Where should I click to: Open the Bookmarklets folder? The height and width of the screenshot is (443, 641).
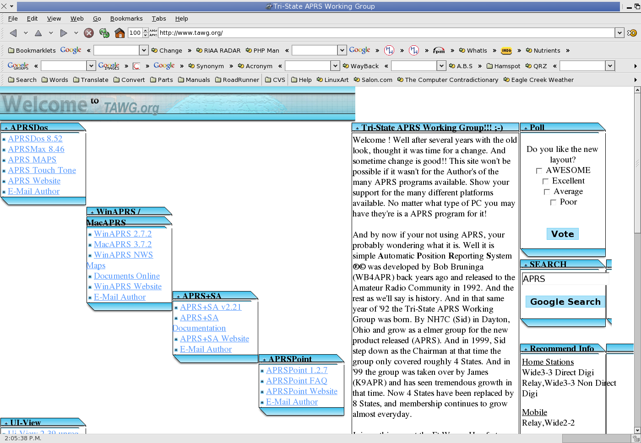coord(32,50)
